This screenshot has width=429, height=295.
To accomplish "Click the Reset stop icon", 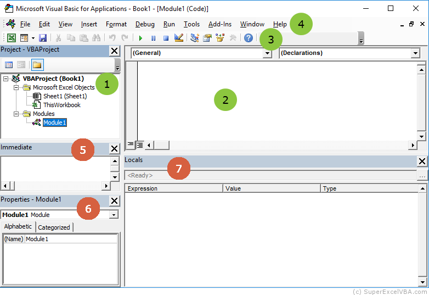I will coord(166,38).
